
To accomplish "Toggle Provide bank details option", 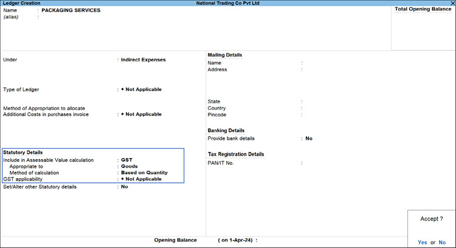I will pyautogui.click(x=309, y=139).
